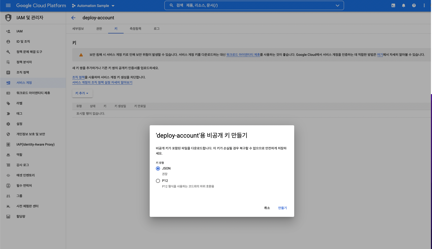Click the 태그 arrow icon
Image resolution: width=432 pixels, height=249 pixels.
[x=8, y=114]
